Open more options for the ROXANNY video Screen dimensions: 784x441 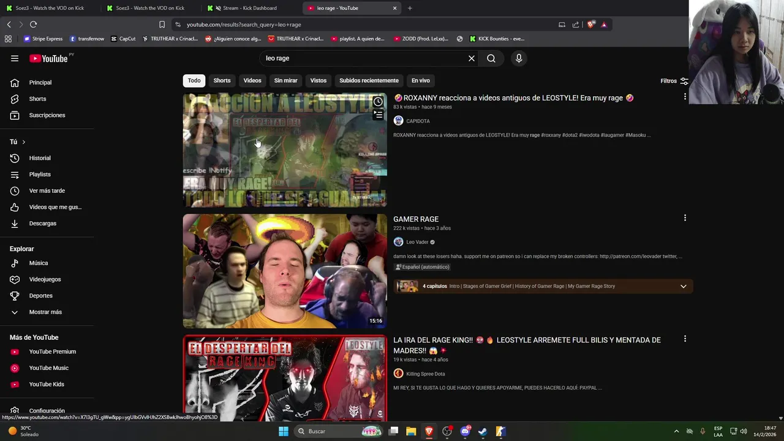(x=685, y=97)
